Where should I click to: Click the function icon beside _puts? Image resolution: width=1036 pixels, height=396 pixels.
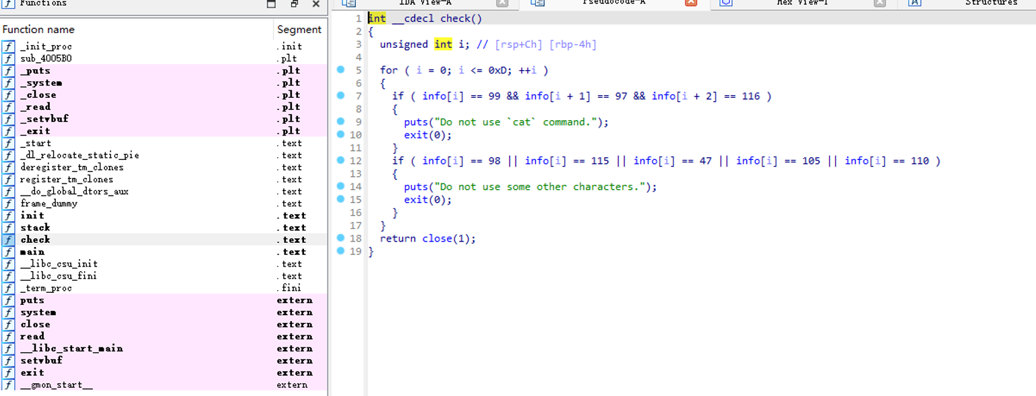point(8,71)
